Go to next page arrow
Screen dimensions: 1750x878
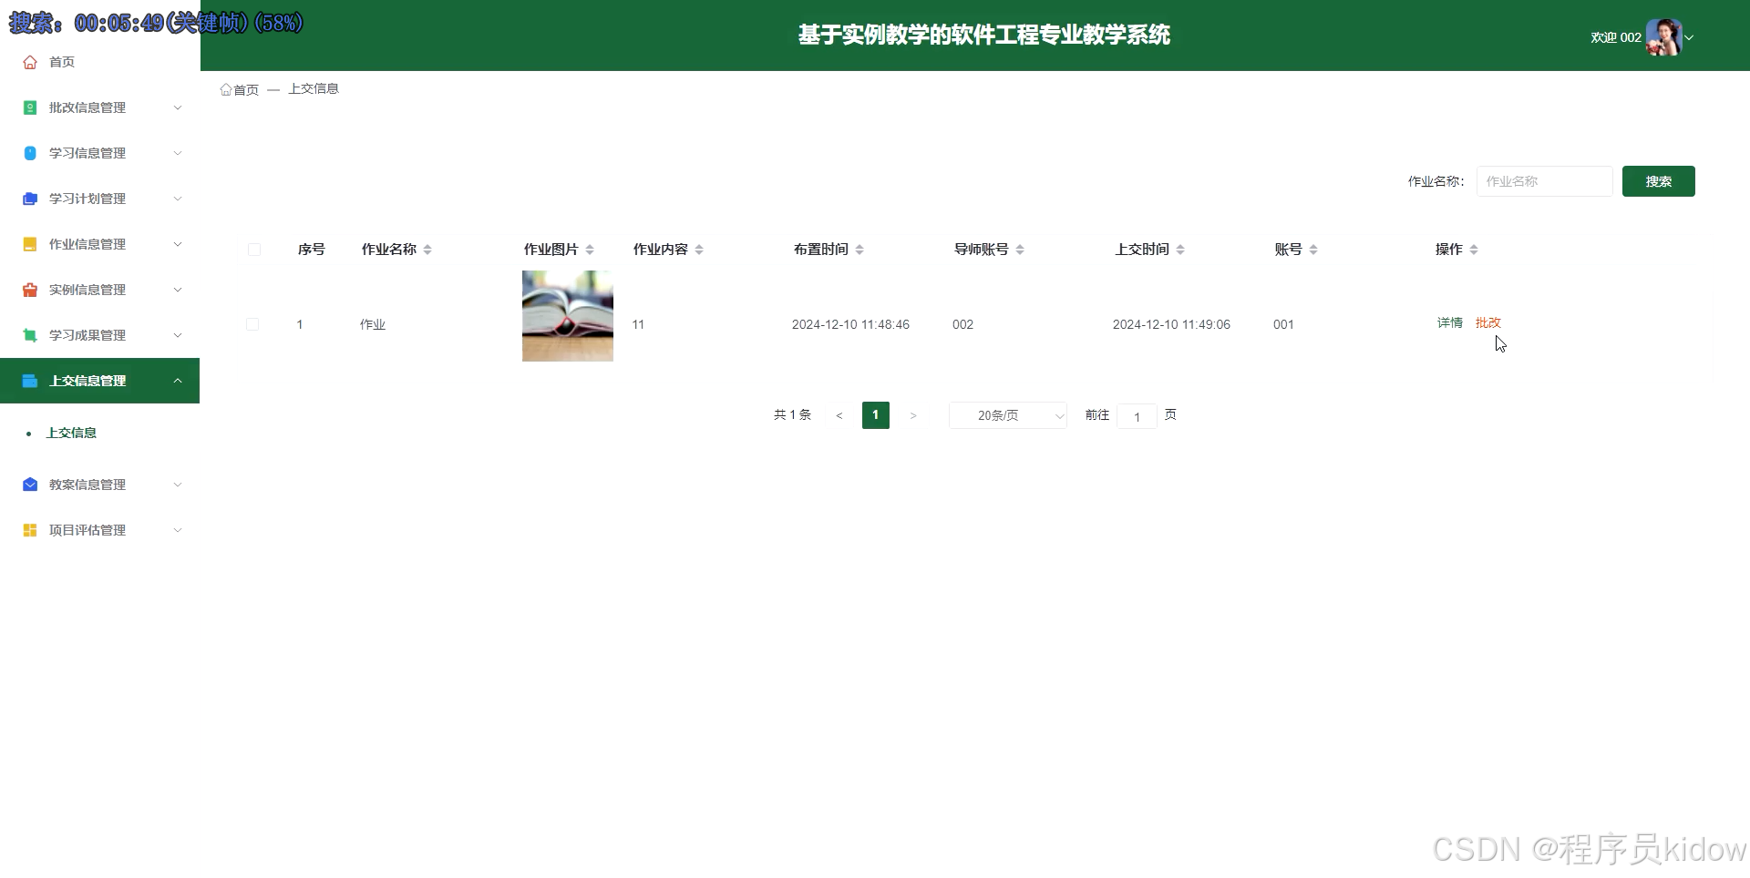click(912, 415)
